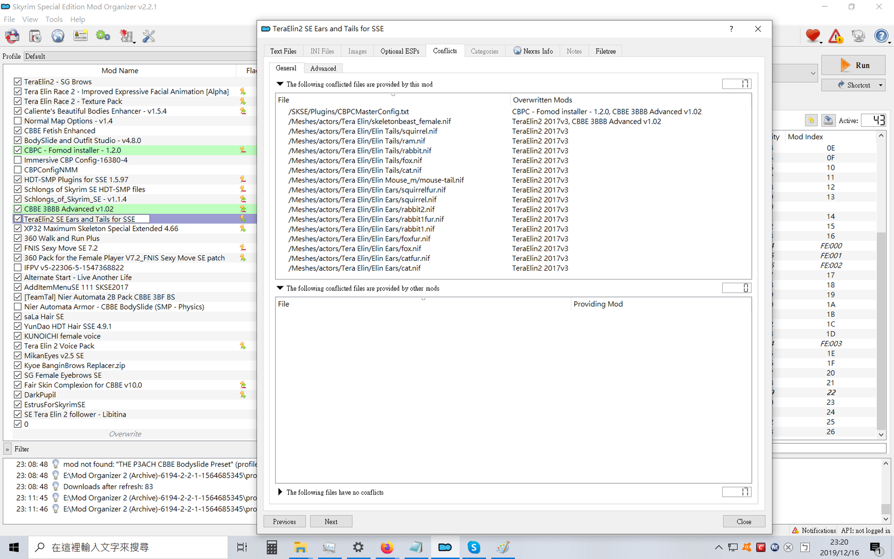The height and width of the screenshot is (559, 894).
Task: Toggle Nier Automata Armor CBBE BodySlide checkbox
Action: (x=18, y=307)
